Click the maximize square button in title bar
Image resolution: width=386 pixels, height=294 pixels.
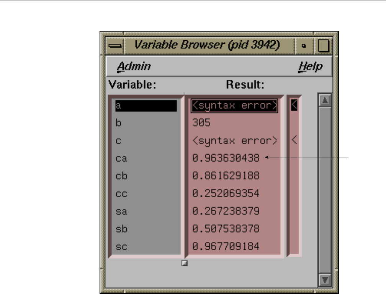[x=323, y=46]
